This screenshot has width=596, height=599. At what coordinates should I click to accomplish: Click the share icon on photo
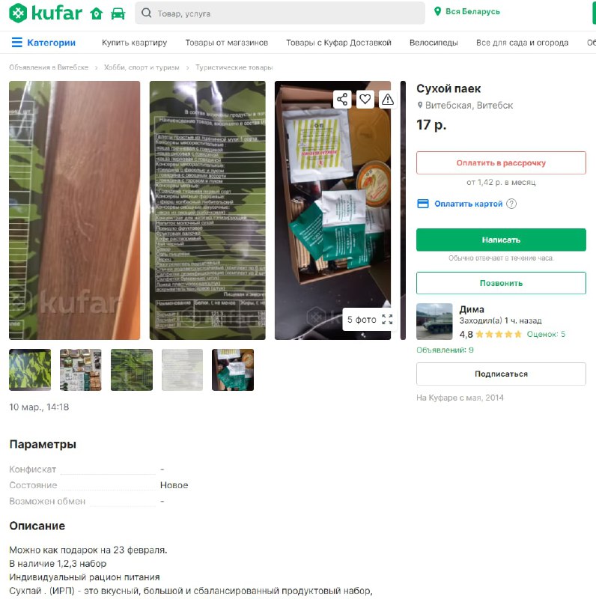pyautogui.click(x=342, y=100)
